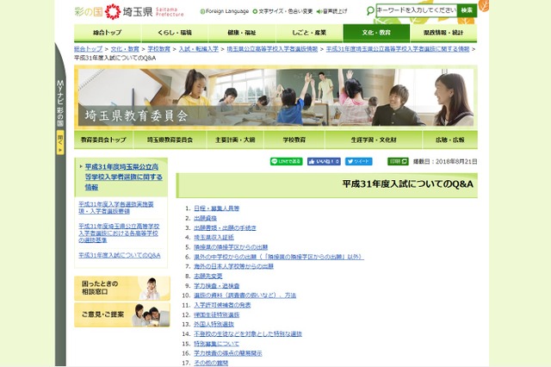Open sidebar link 平成31年度入試についてのQ&A
551x367 pixels.
click(120, 255)
